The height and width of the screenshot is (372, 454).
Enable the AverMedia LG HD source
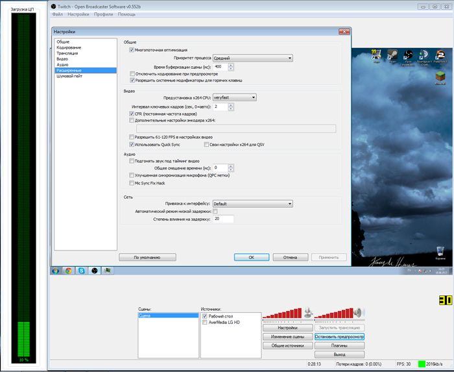click(206, 322)
